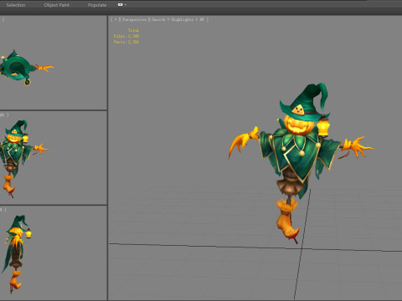Open the [+] menu of the Perspective viewport
Viewport: 402px width, 301px height.
click(x=116, y=19)
